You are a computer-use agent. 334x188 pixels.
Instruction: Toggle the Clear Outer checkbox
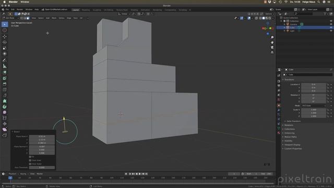[30, 164]
